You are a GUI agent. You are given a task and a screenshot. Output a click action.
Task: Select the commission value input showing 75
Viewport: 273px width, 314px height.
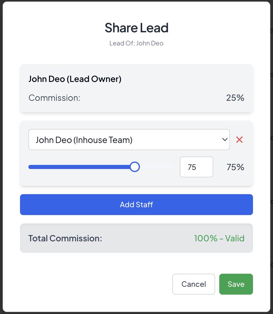(x=196, y=167)
